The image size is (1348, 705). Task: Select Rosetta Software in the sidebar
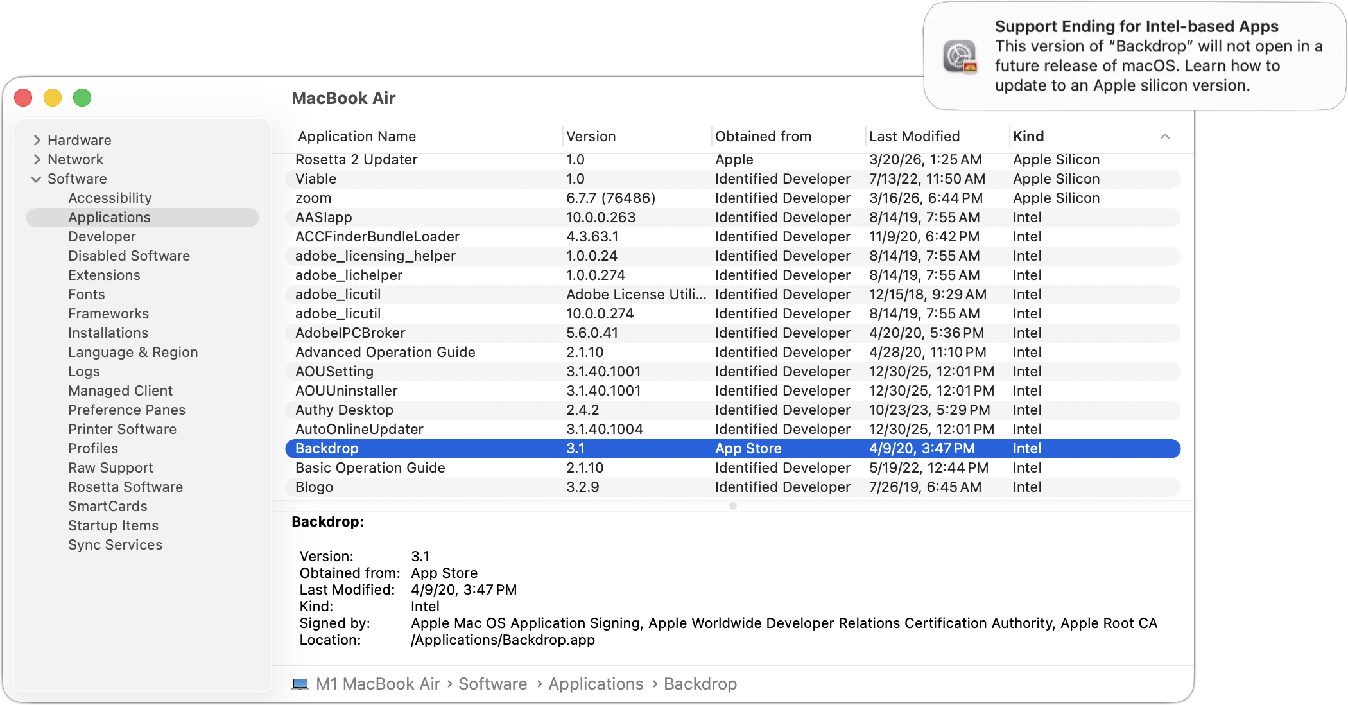125,487
